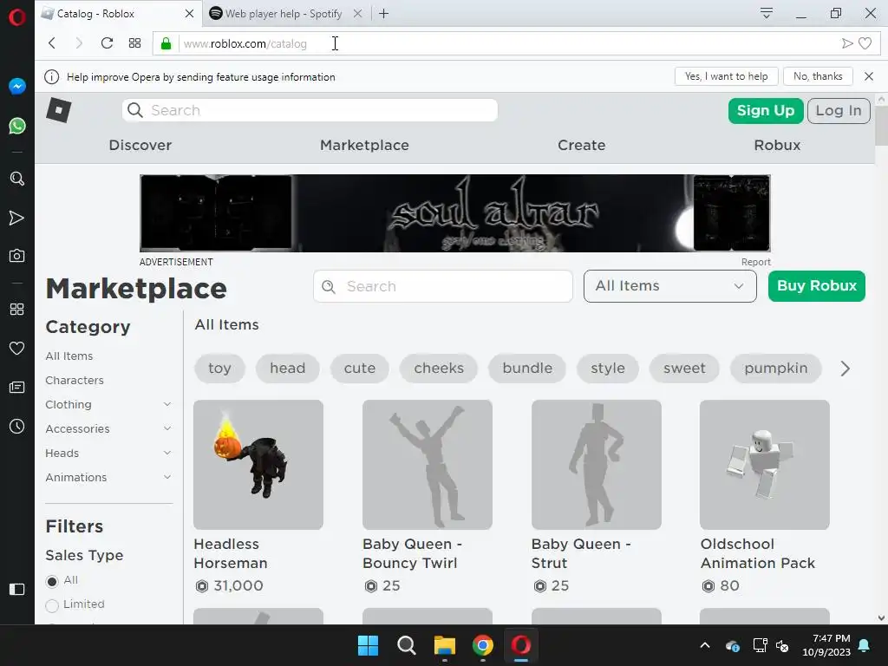
Task: Select the All sales type radio button
Action: pos(52,581)
